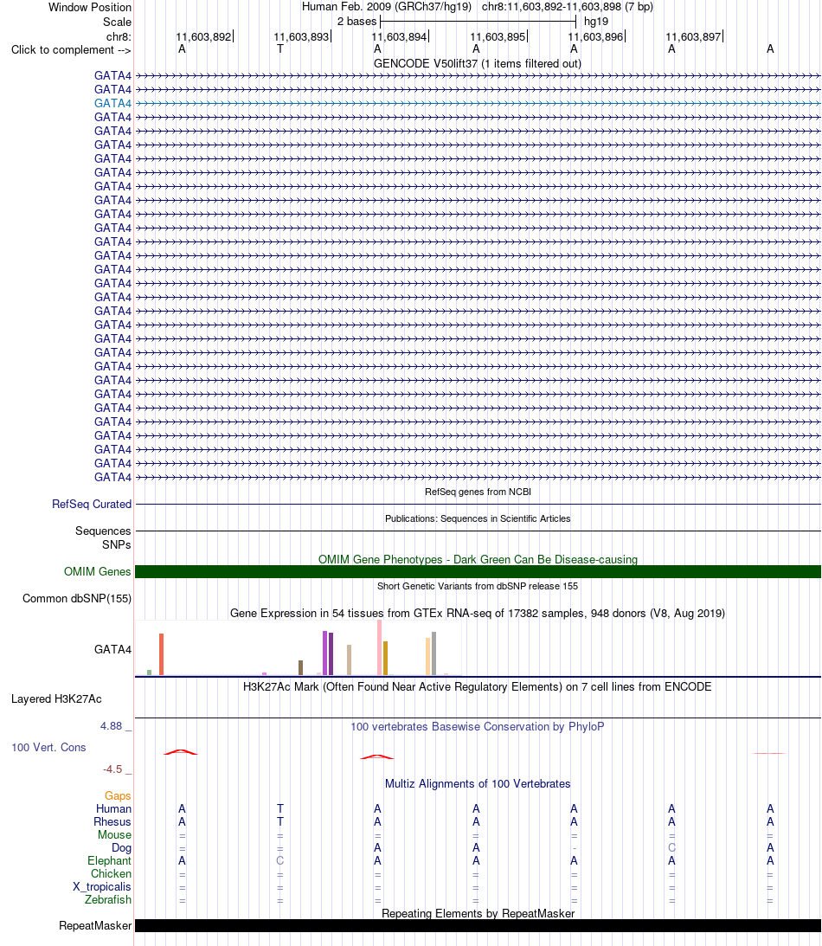Select the Rhesus alignment row label
This screenshot has width=822, height=946.
coord(112,821)
